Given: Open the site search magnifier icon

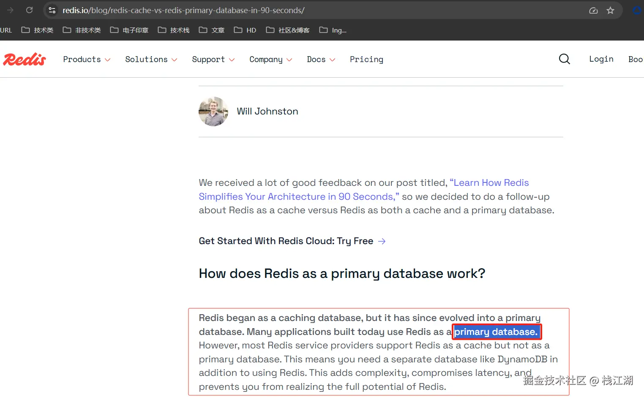Looking at the screenshot, I should (564, 59).
